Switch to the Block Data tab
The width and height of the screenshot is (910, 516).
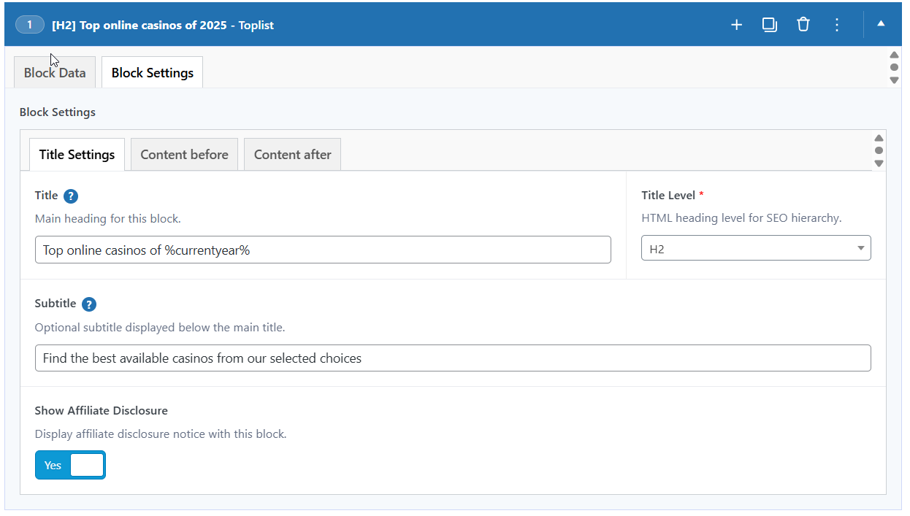[x=55, y=73]
